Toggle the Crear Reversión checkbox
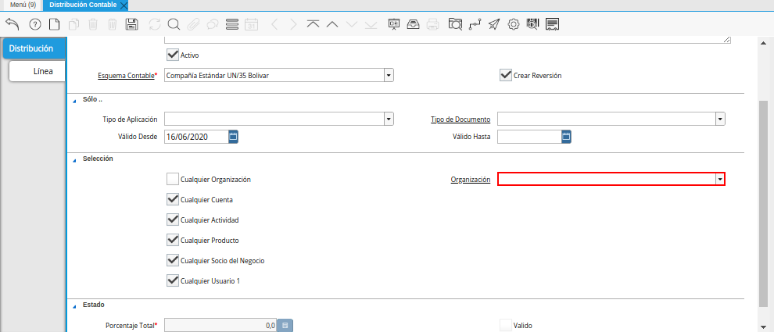 coord(506,76)
